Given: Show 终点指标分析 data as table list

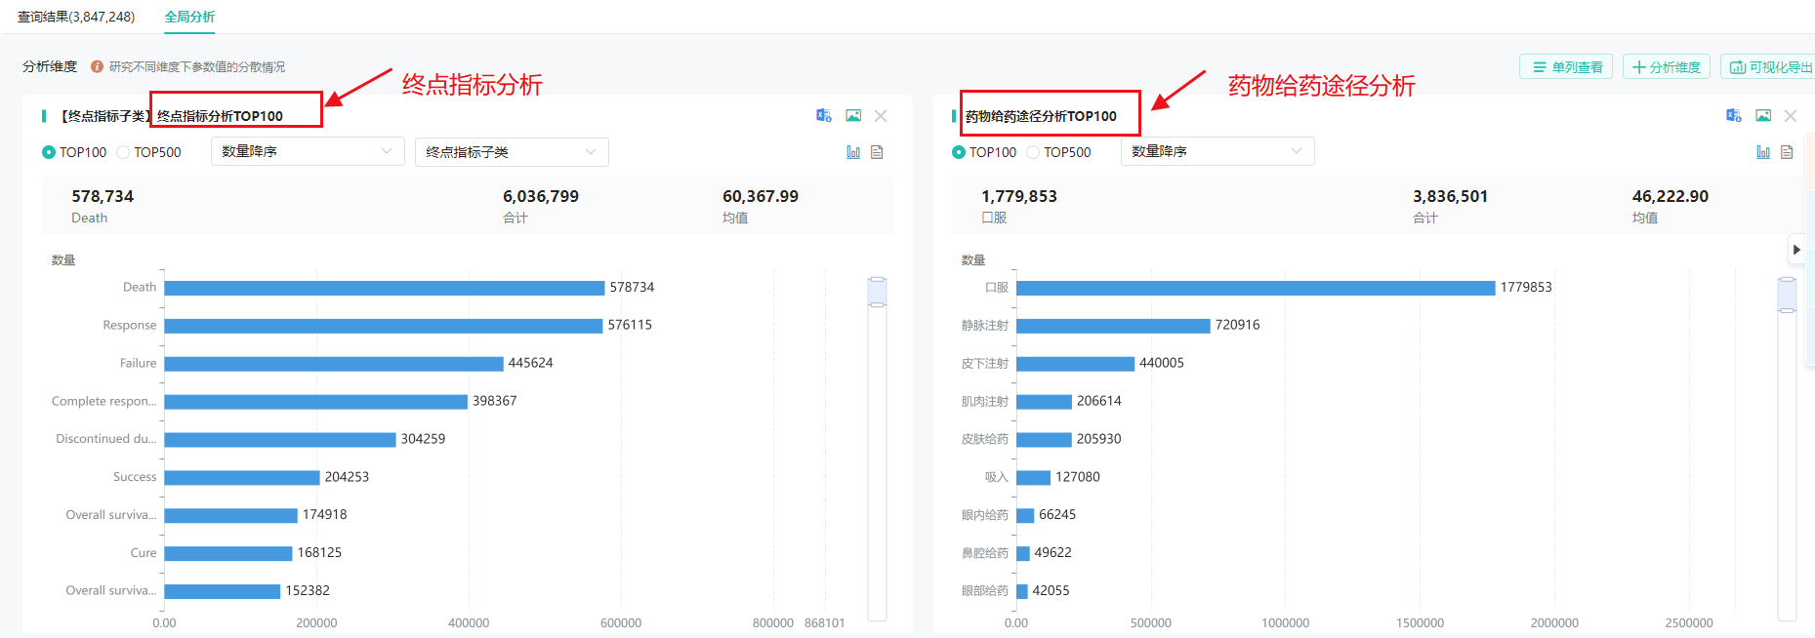Looking at the screenshot, I should [877, 152].
